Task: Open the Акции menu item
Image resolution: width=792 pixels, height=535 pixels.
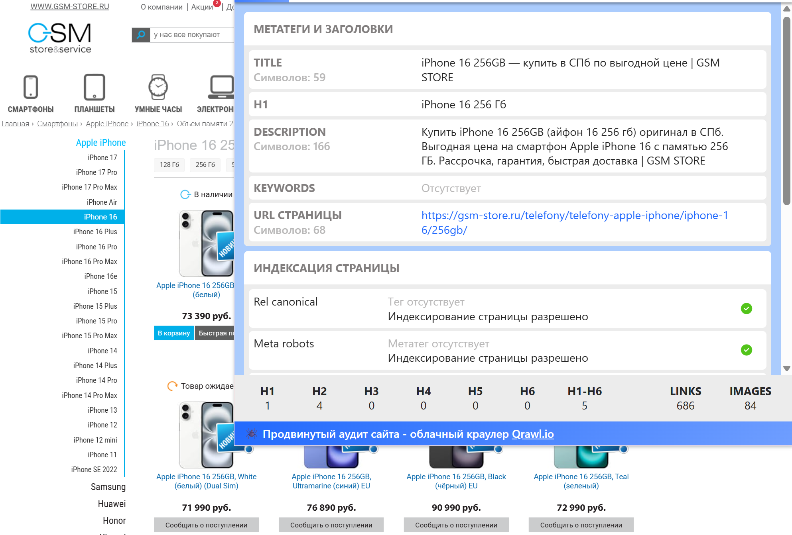Action: 202,7
